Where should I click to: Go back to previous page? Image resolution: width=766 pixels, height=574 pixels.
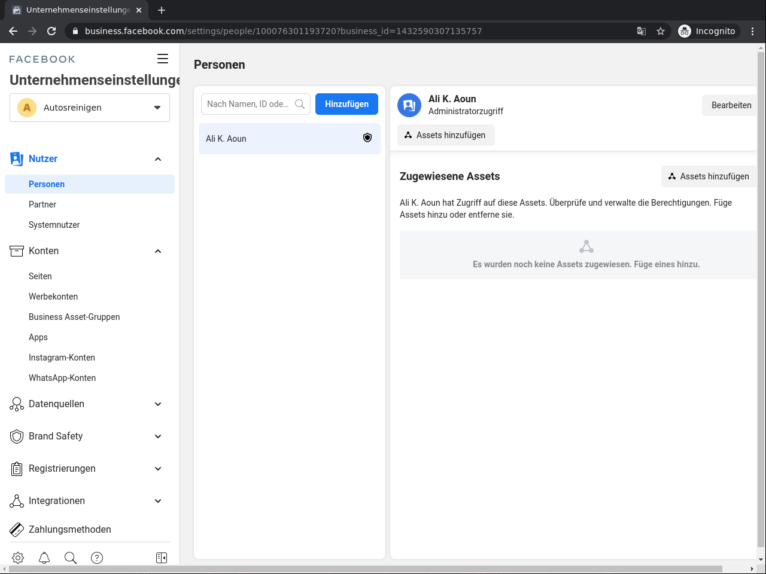coord(13,31)
